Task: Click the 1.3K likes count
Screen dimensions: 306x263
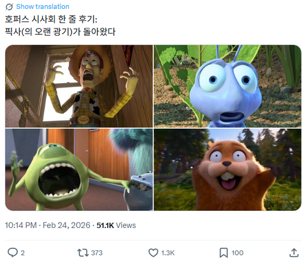Action: pyautogui.click(x=168, y=253)
